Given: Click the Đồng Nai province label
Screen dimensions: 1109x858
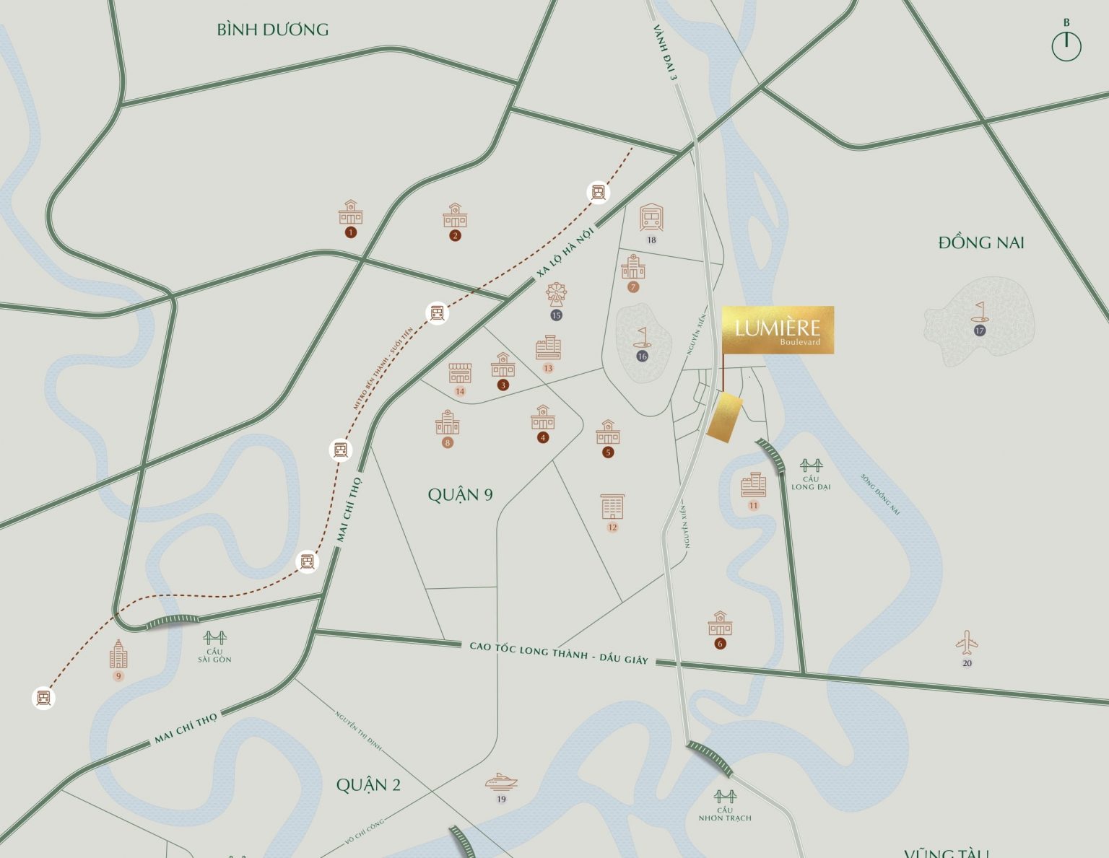Looking at the screenshot, I should coord(981,242).
